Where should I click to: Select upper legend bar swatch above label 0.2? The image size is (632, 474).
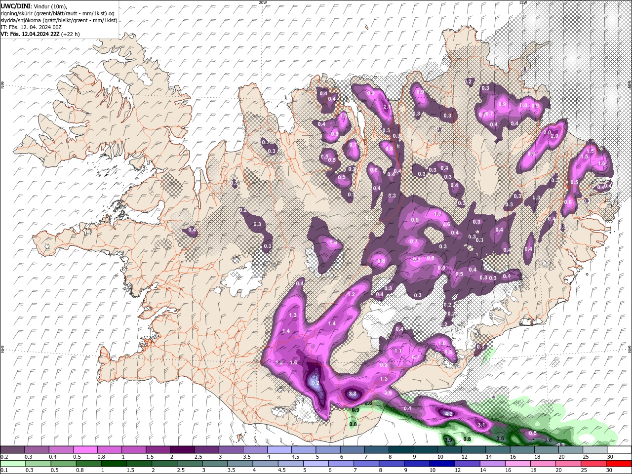tap(13, 450)
